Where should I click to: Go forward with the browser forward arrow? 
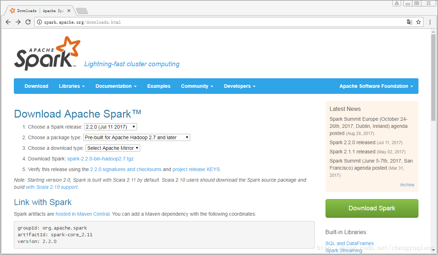pos(18,22)
